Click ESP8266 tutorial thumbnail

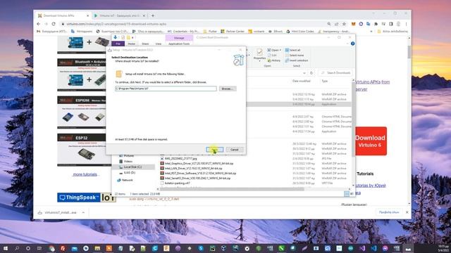point(82,112)
